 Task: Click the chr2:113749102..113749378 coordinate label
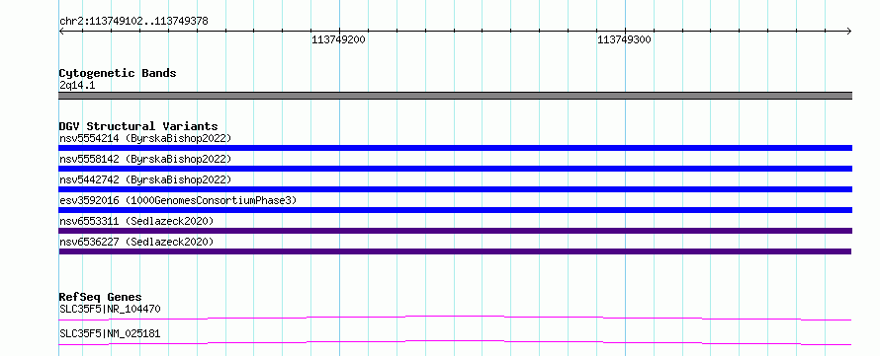pyautogui.click(x=133, y=22)
